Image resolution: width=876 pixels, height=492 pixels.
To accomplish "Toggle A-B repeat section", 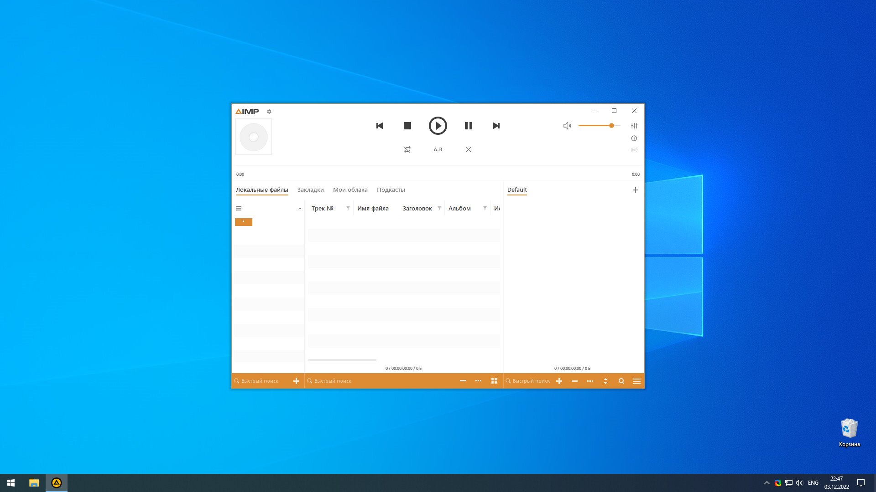I will [x=438, y=149].
